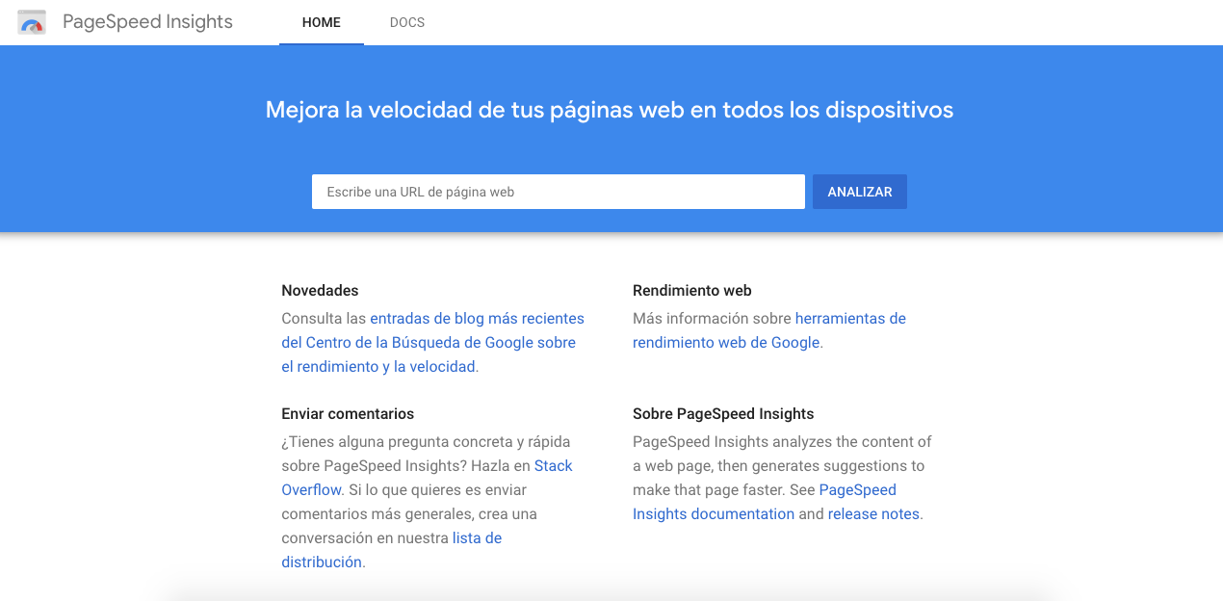Viewport: 1223px width, 601px height.
Task: Click the blue hero headline about page speed
Action: tap(609, 109)
